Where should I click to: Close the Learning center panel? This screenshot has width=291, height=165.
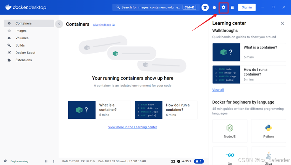(x=282, y=23)
